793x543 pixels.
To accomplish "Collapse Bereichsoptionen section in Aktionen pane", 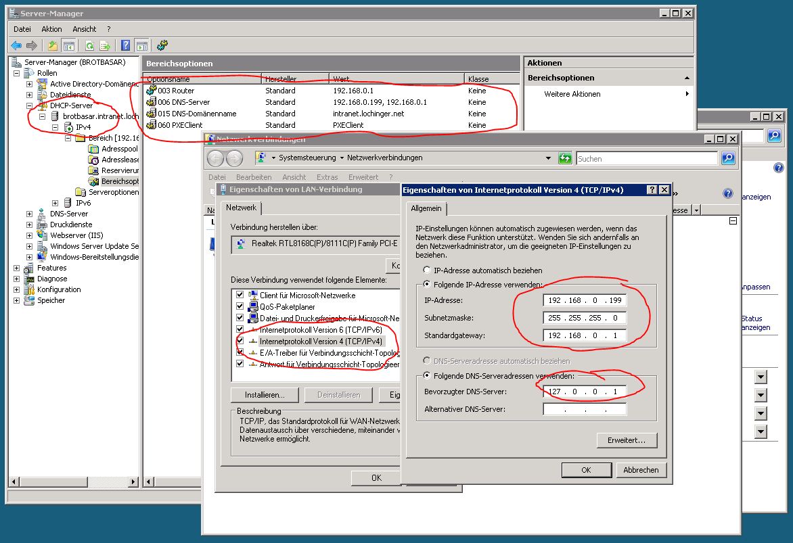I will click(x=687, y=78).
